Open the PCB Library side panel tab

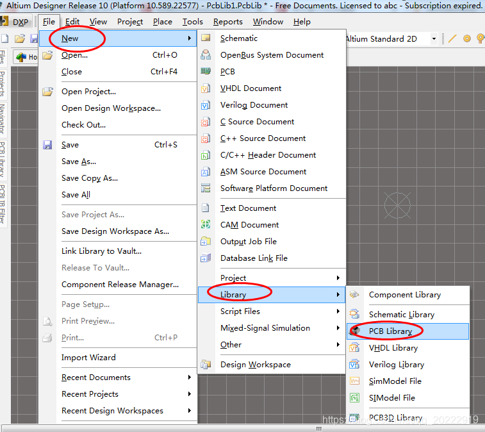pyautogui.click(x=3, y=159)
